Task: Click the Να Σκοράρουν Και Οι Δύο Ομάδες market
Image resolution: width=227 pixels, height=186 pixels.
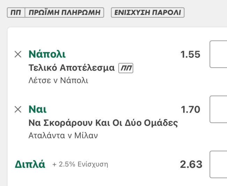Action: (103, 123)
